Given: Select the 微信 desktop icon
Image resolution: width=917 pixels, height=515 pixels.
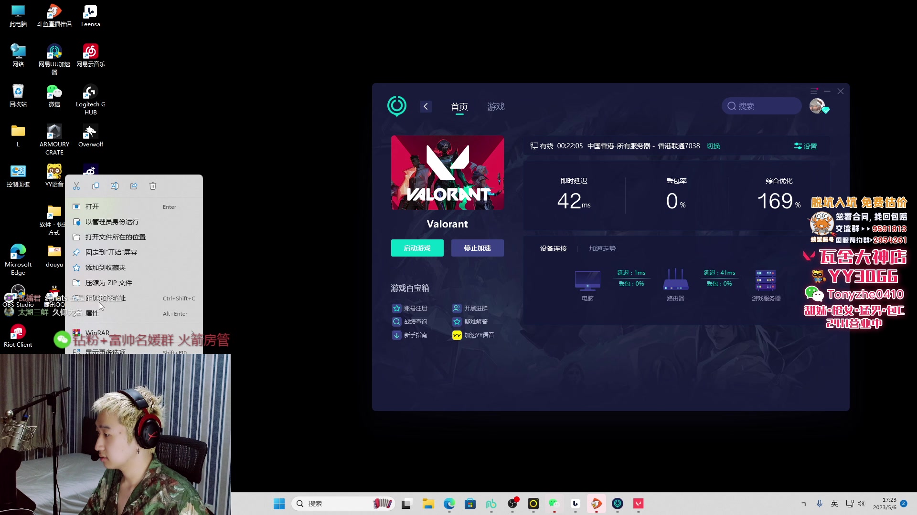Looking at the screenshot, I should pyautogui.click(x=54, y=95).
